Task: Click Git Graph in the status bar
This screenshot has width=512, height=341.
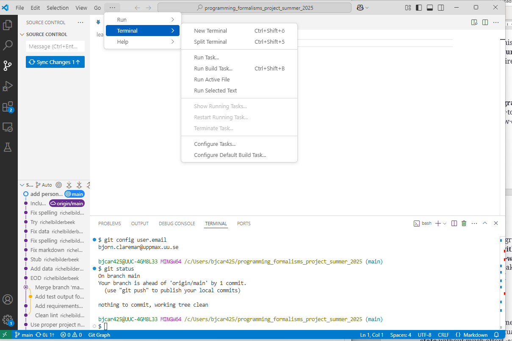Action: tap(99, 335)
